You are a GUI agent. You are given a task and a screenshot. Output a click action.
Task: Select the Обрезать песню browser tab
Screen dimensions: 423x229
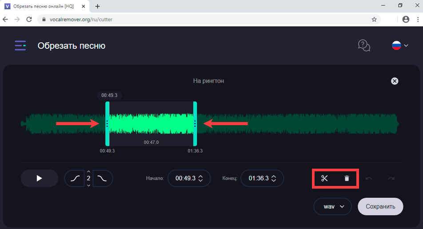tap(45, 6)
